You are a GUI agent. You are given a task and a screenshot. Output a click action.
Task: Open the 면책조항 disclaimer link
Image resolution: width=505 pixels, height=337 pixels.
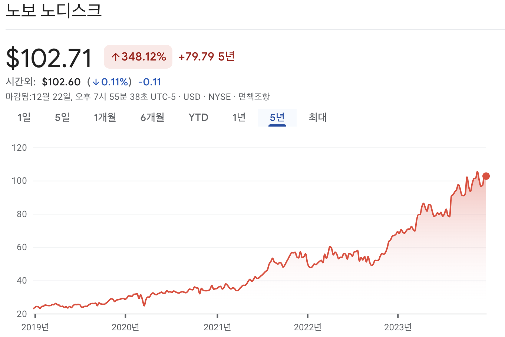[255, 96]
